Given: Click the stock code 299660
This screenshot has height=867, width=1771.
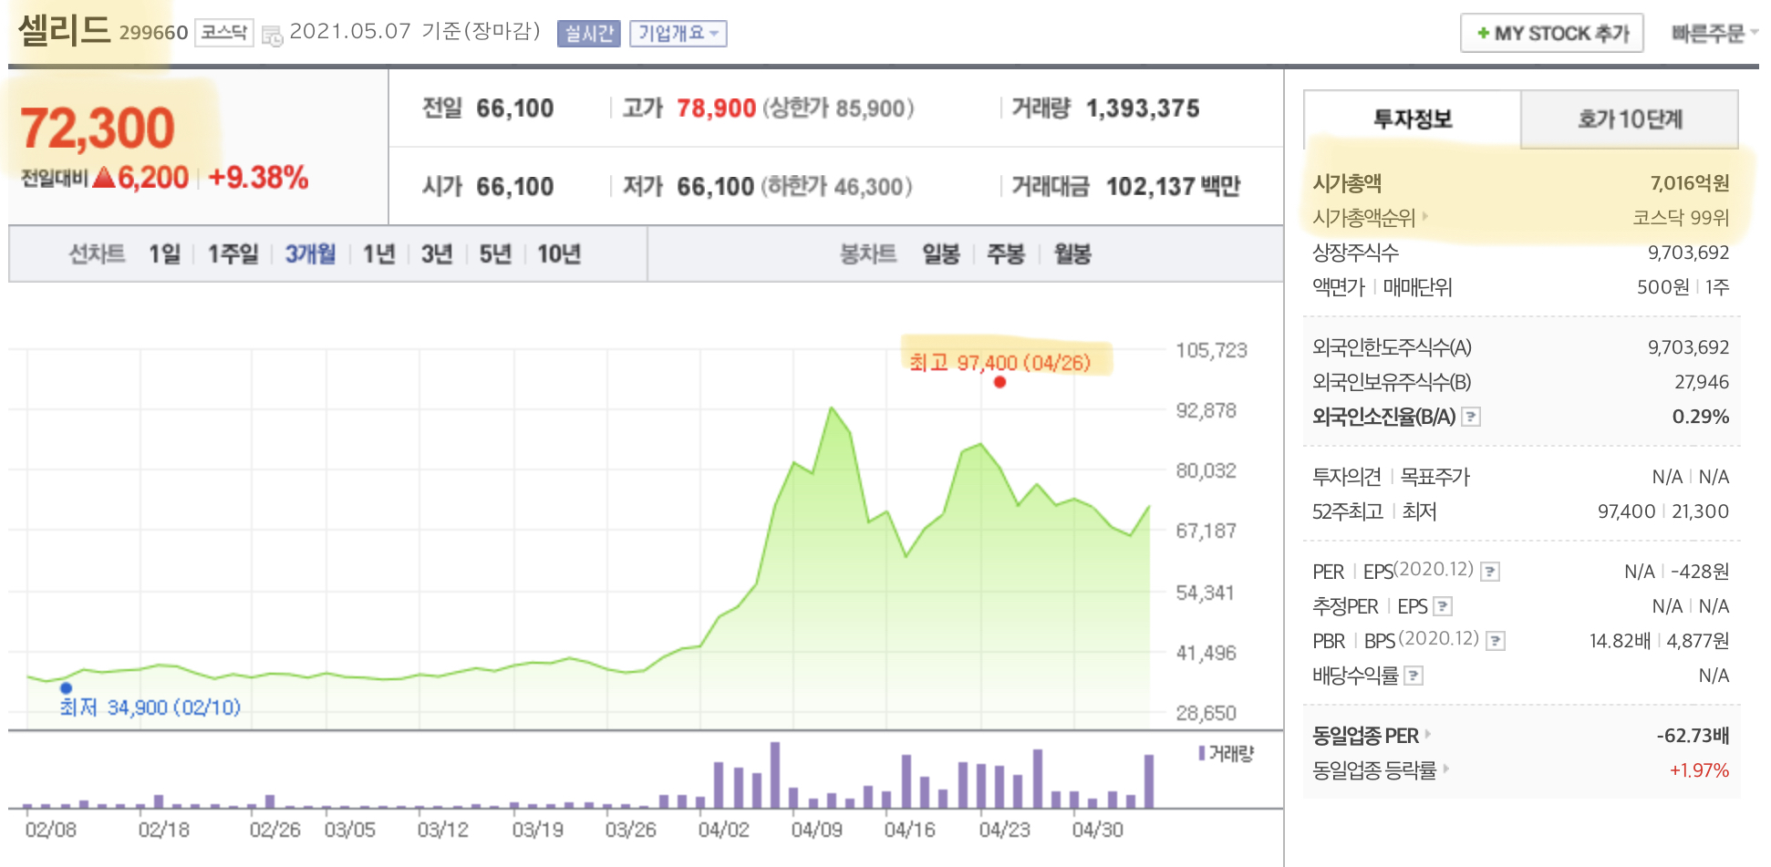Looking at the screenshot, I should 153,33.
